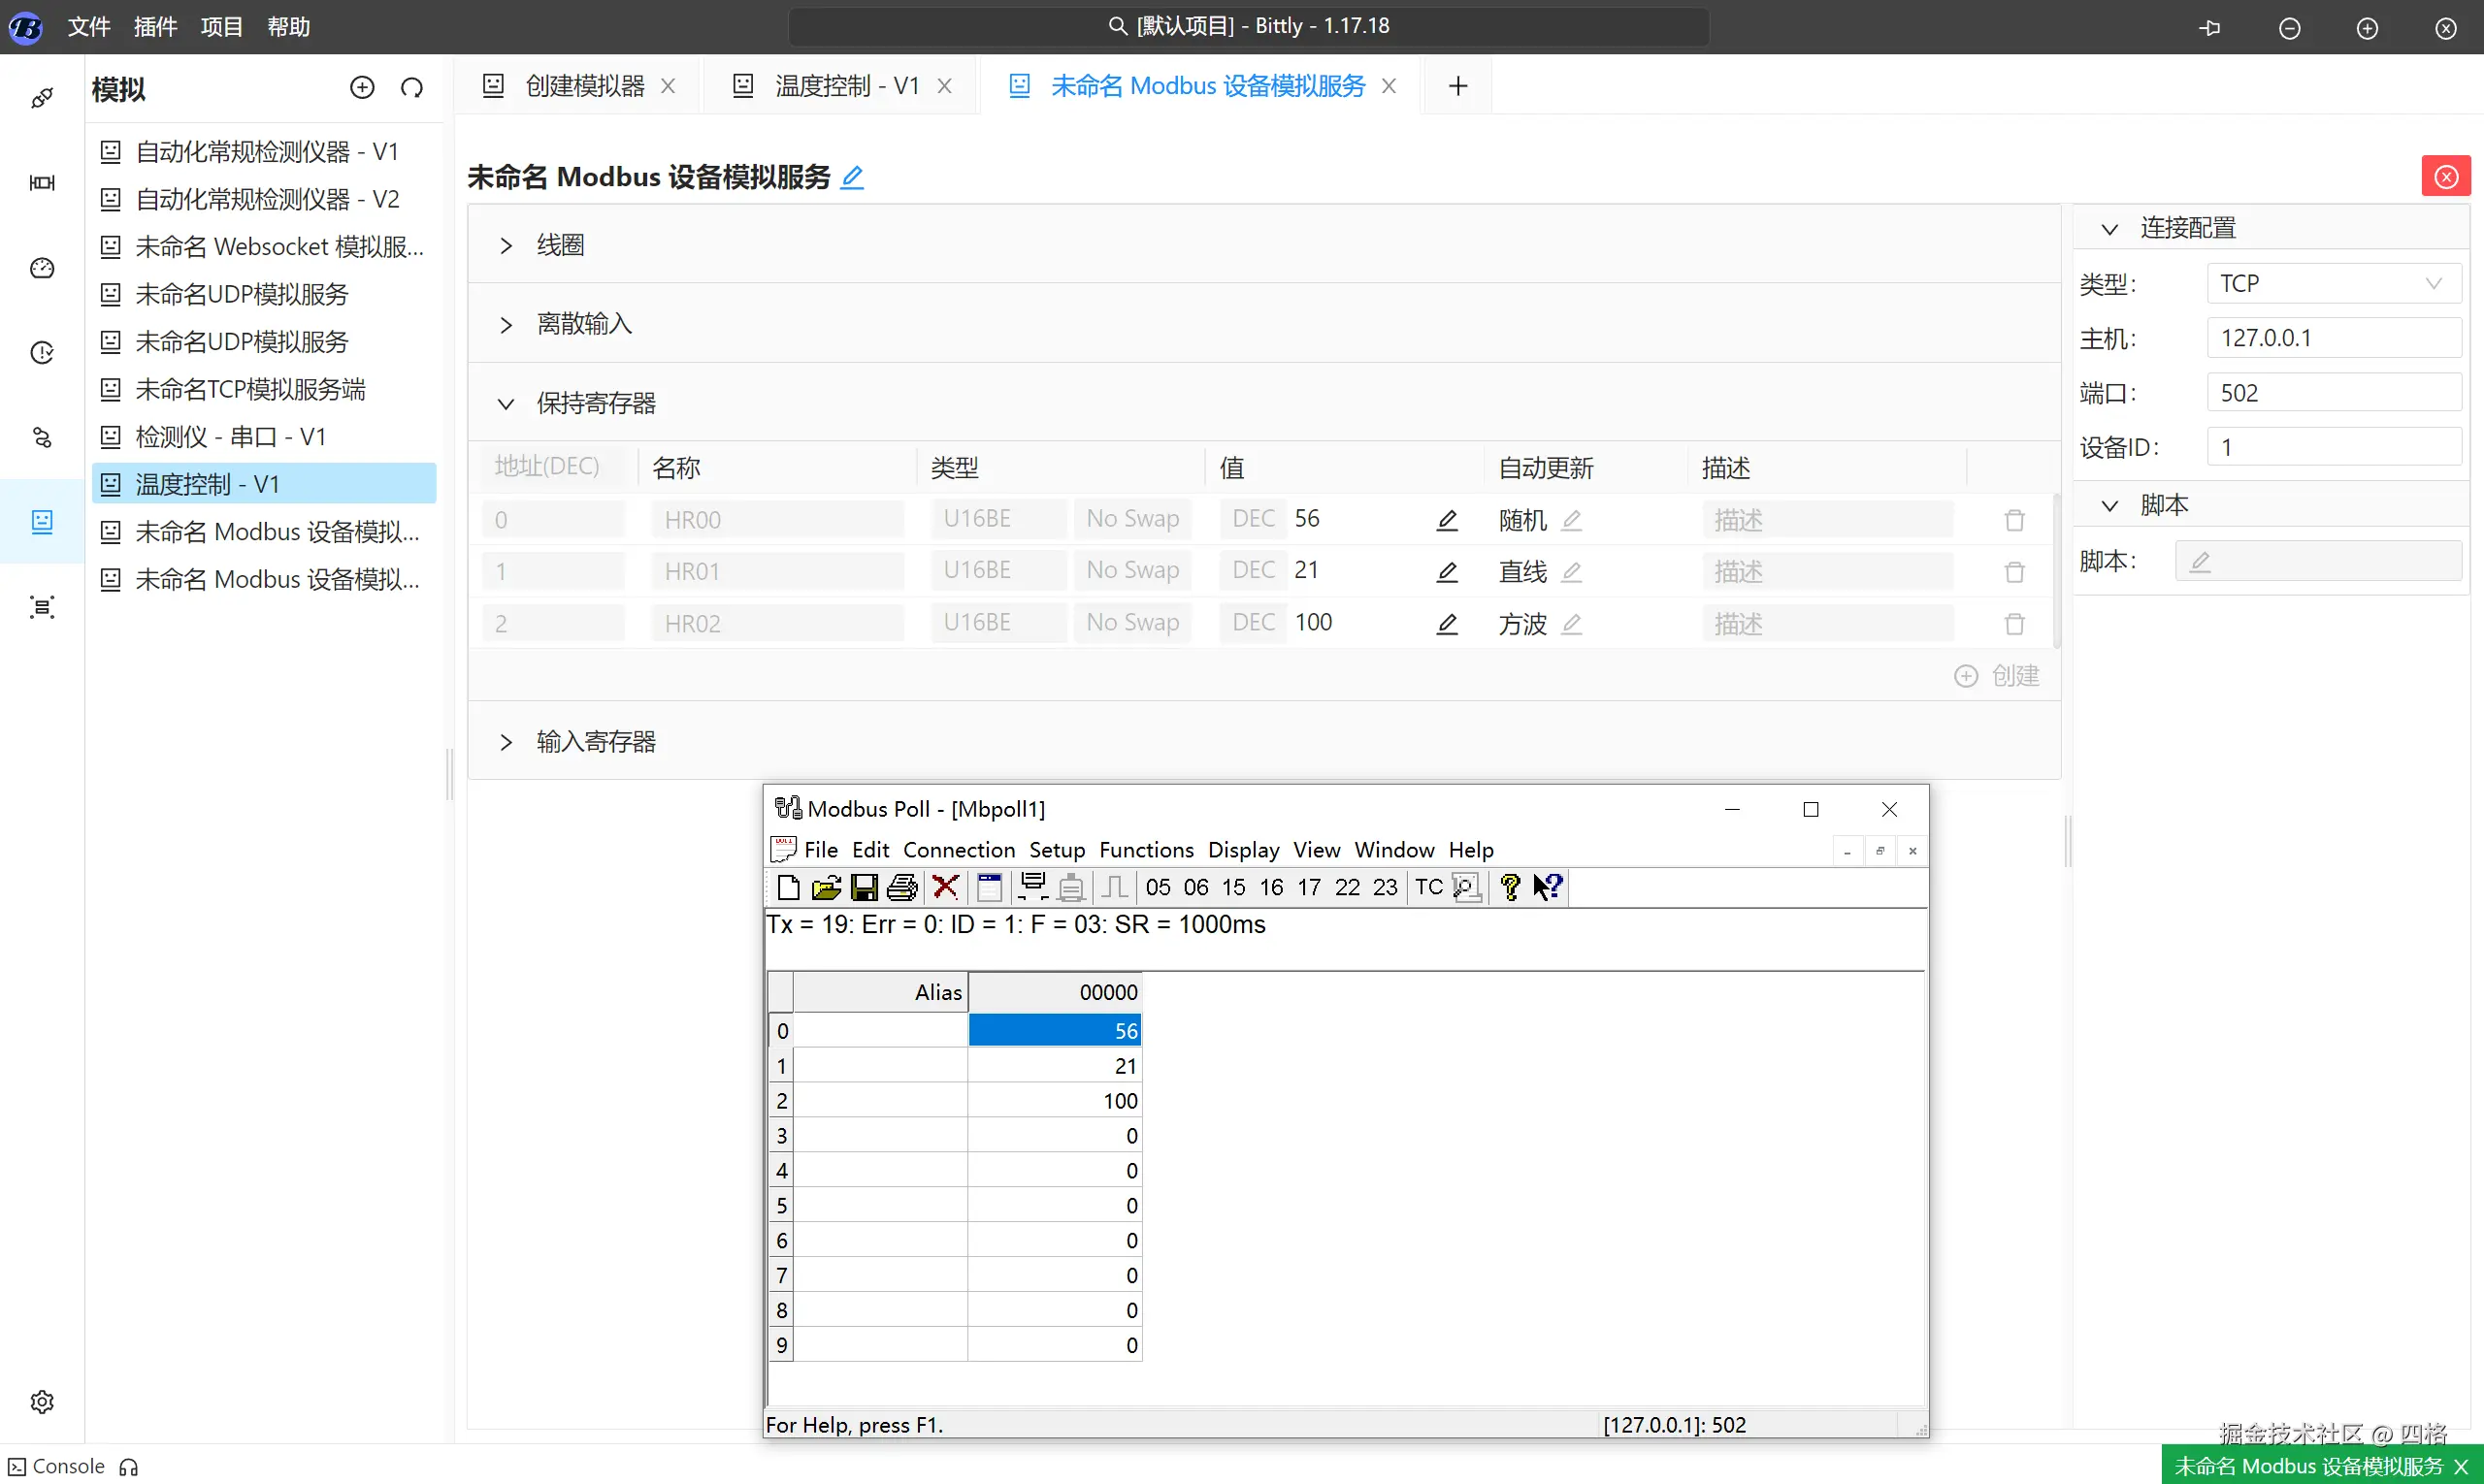2484x1484 pixels.
Task: Click Modbus Poll save icon
Action: pos(864,887)
